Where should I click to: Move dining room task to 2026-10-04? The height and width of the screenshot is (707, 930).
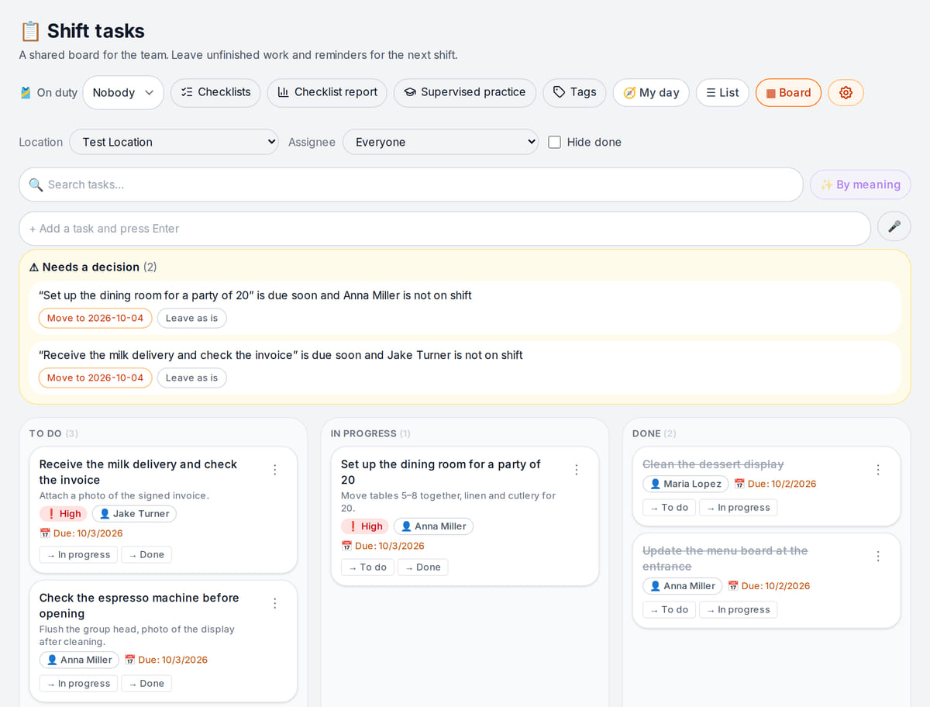(x=95, y=318)
